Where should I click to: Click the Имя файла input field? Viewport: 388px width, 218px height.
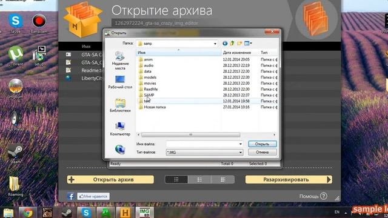point(202,144)
